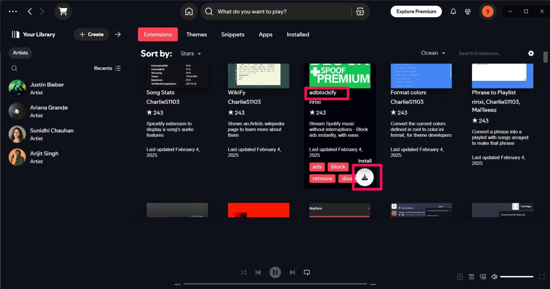
Task: Click the Explore Premium button
Action: 416,11
